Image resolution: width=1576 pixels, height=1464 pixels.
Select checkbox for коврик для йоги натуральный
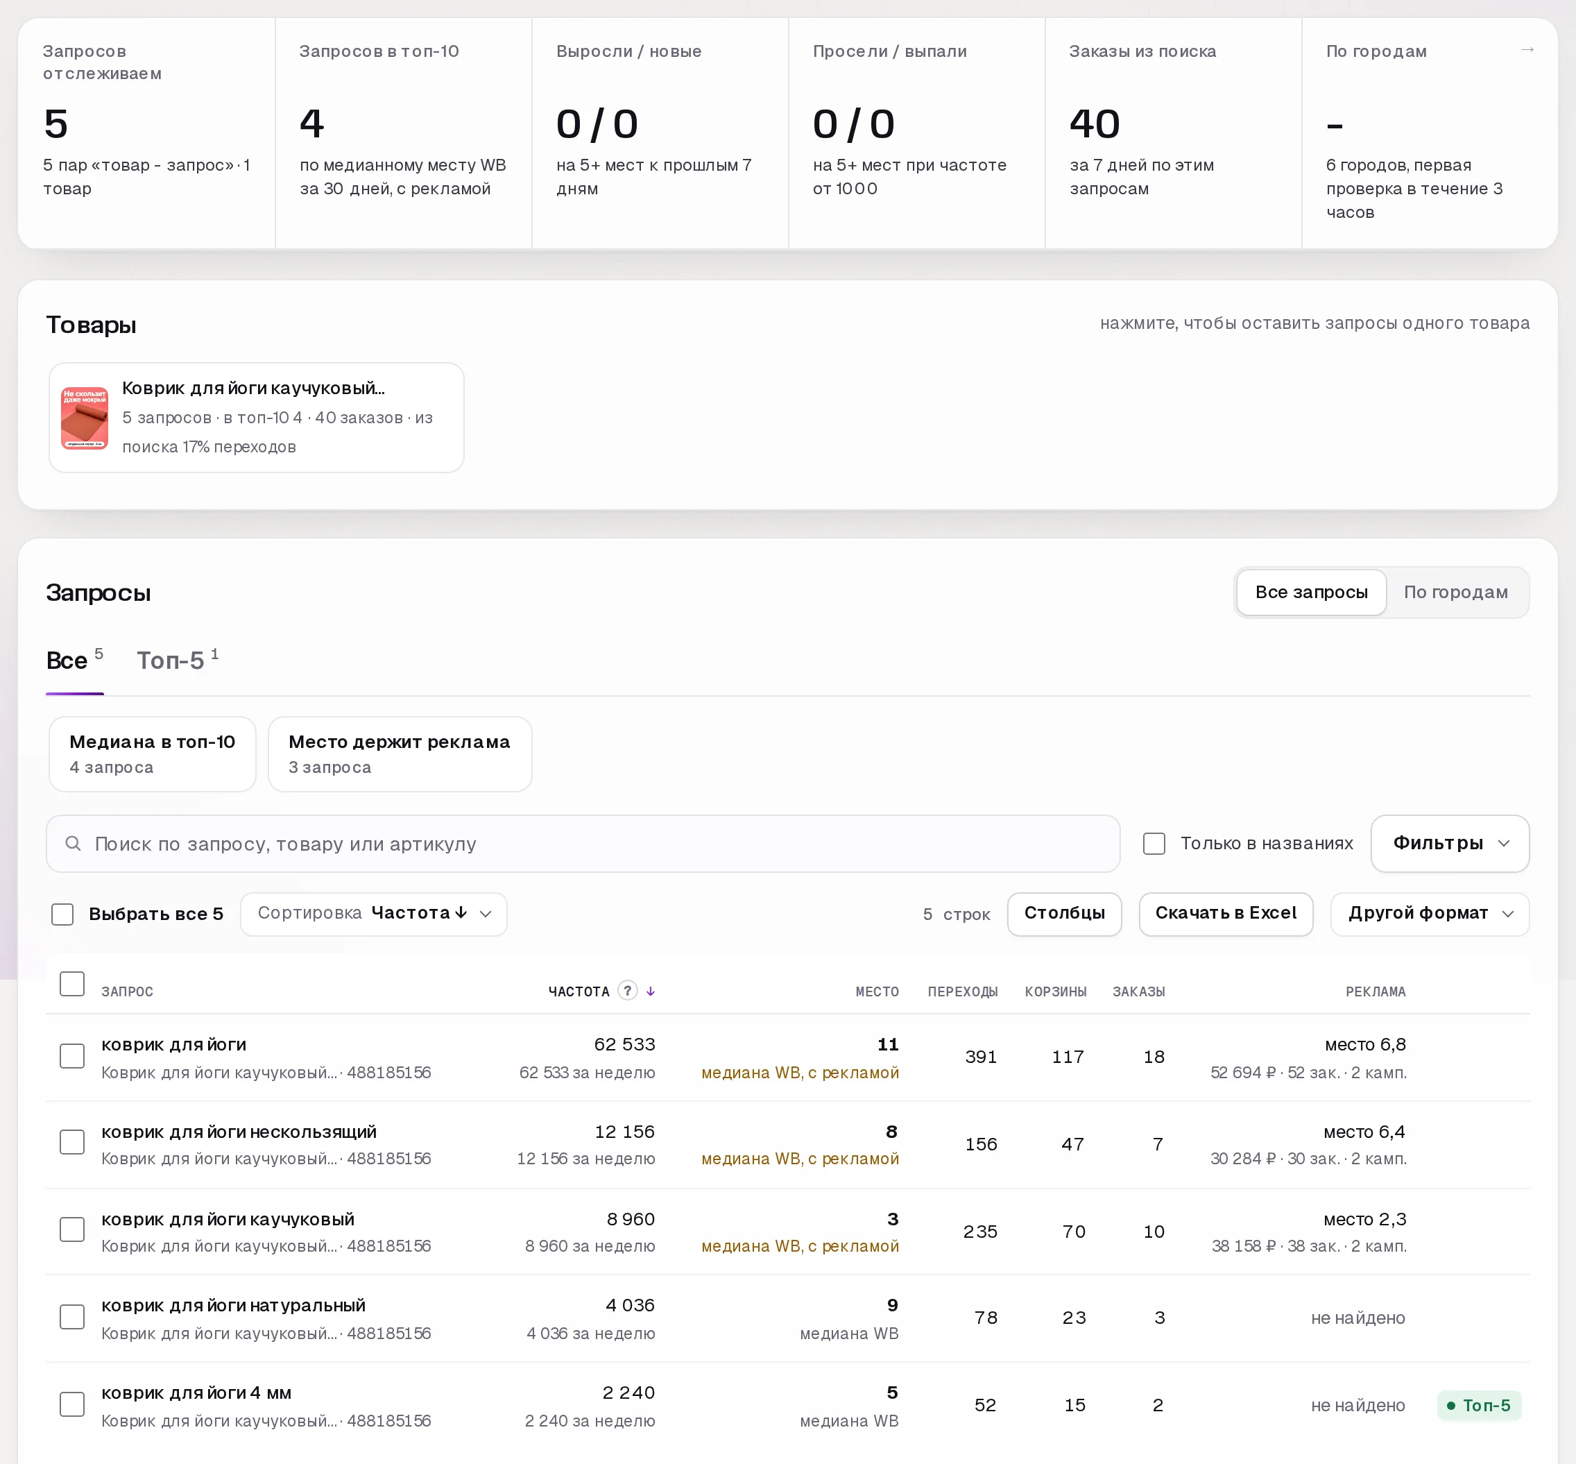(72, 1317)
